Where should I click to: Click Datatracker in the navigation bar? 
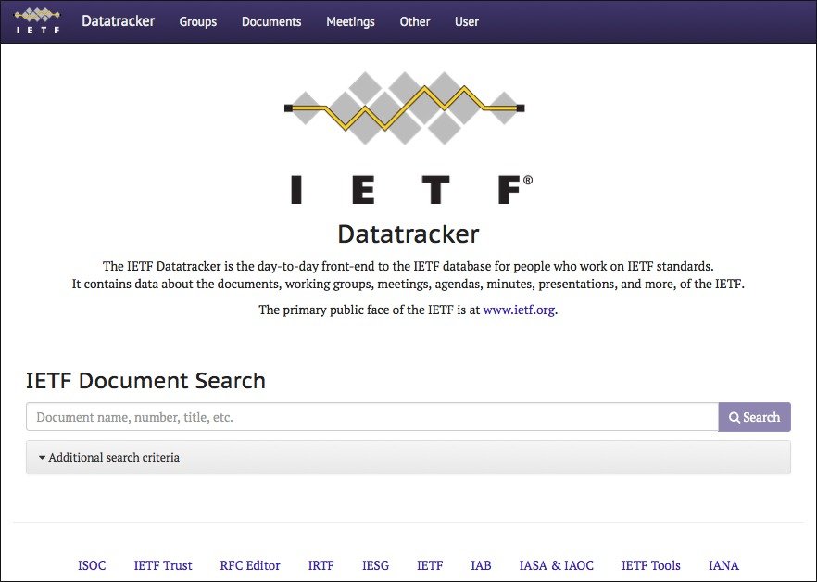coord(118,21)
